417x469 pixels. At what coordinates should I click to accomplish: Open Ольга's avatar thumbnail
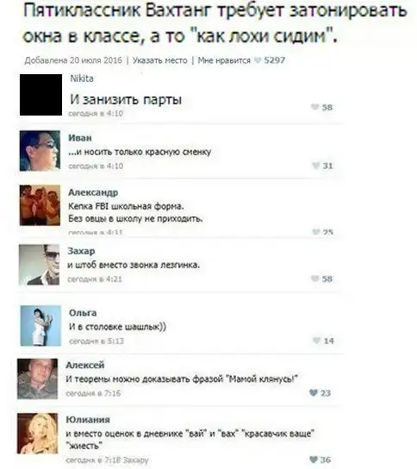[x=40, y=326]
